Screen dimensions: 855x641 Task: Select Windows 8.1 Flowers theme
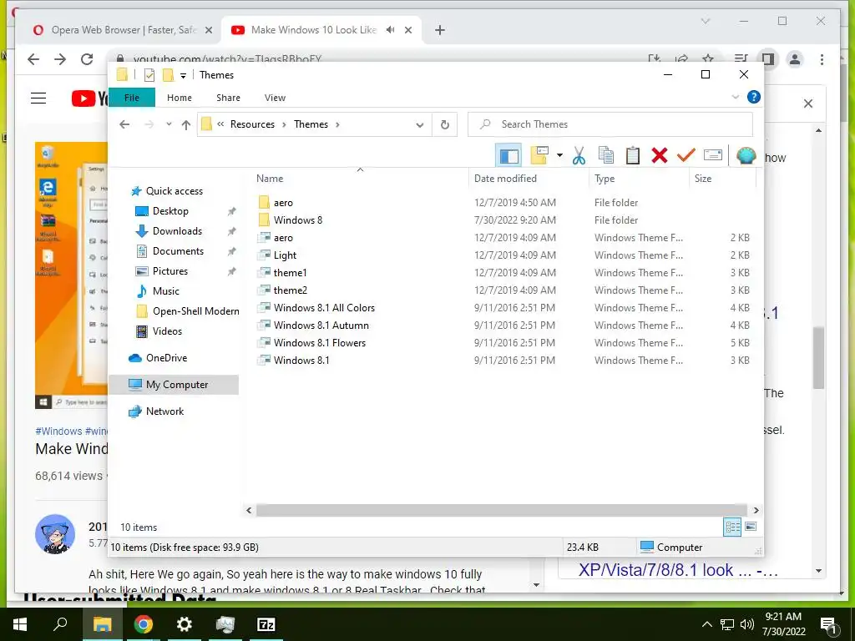click(320, 342)
